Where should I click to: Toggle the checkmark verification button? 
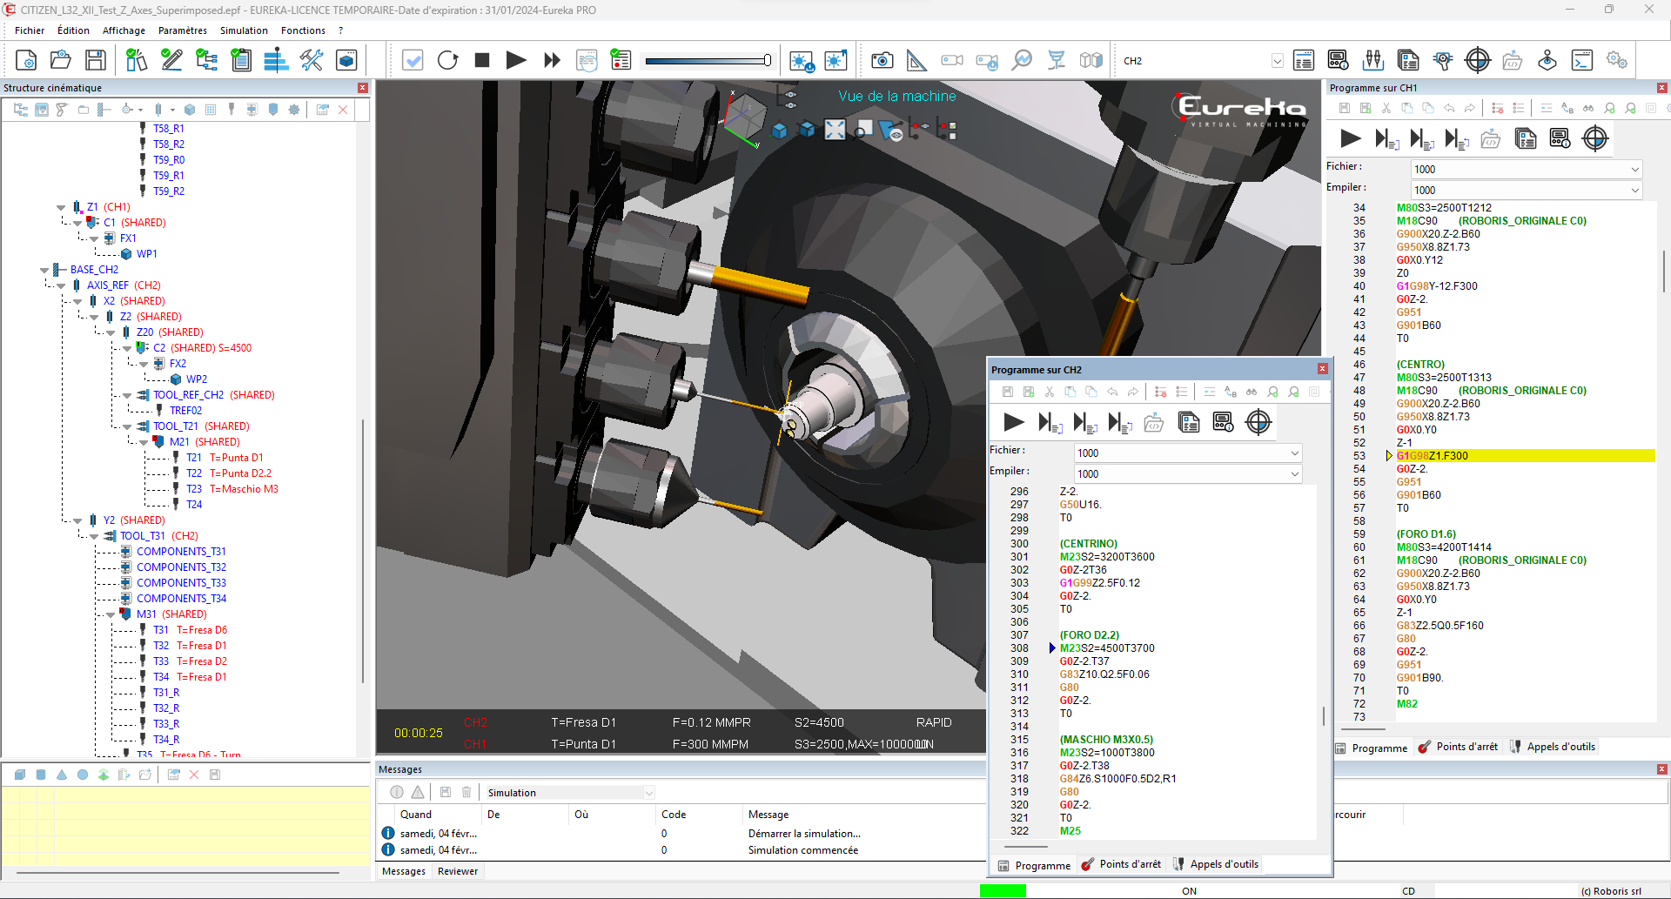413,60
